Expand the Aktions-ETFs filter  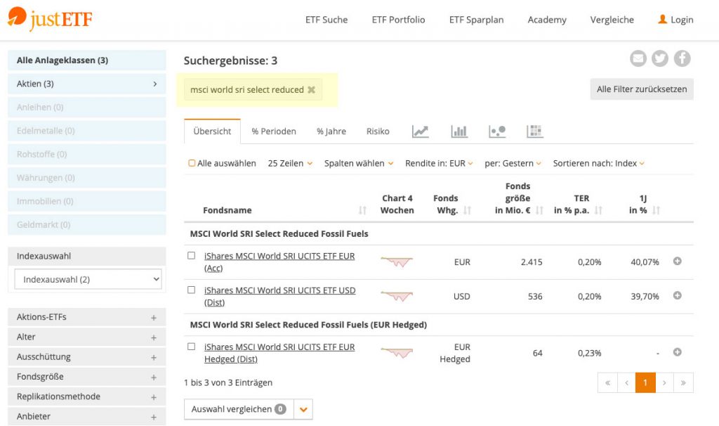click(x=86, y=317)
